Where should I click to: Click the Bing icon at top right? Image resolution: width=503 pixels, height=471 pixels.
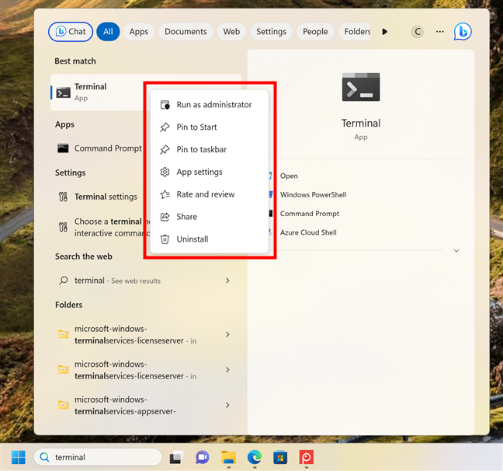click(463, 32)
